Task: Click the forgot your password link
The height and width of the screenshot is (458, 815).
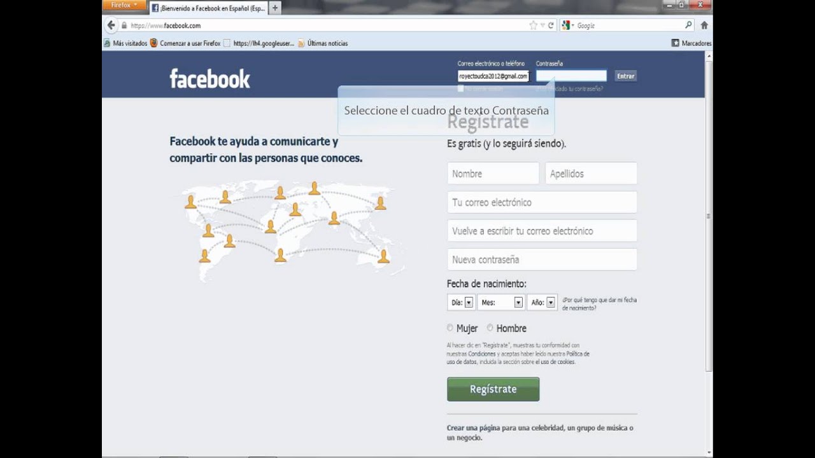Action: 570,88
